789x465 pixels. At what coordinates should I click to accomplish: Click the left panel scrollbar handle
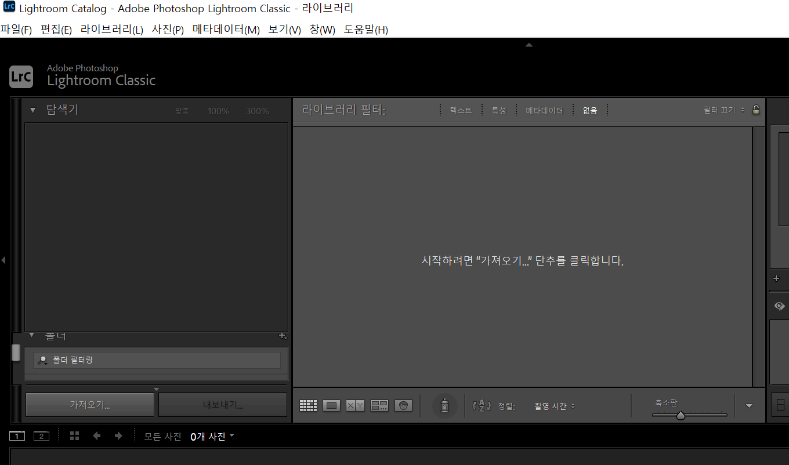pyautogui.click(x=16, y=353)
